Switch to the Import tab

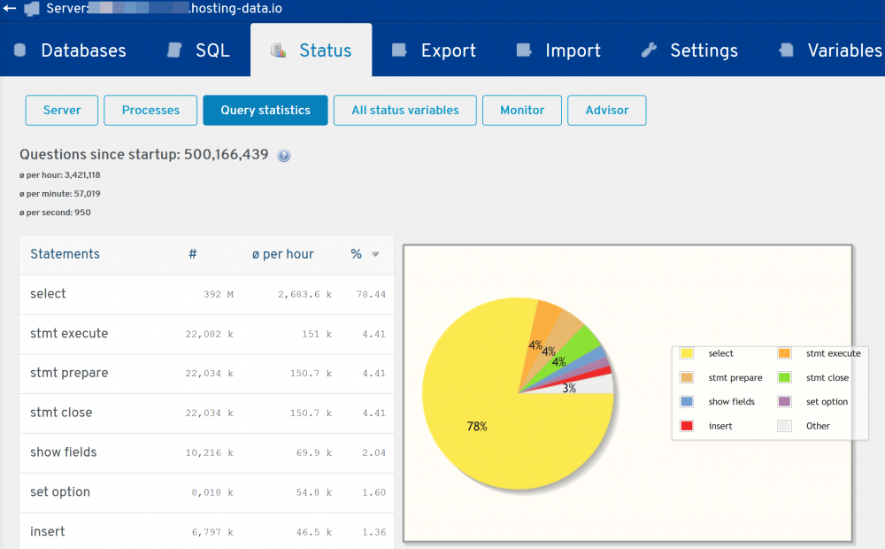point(573,50)
